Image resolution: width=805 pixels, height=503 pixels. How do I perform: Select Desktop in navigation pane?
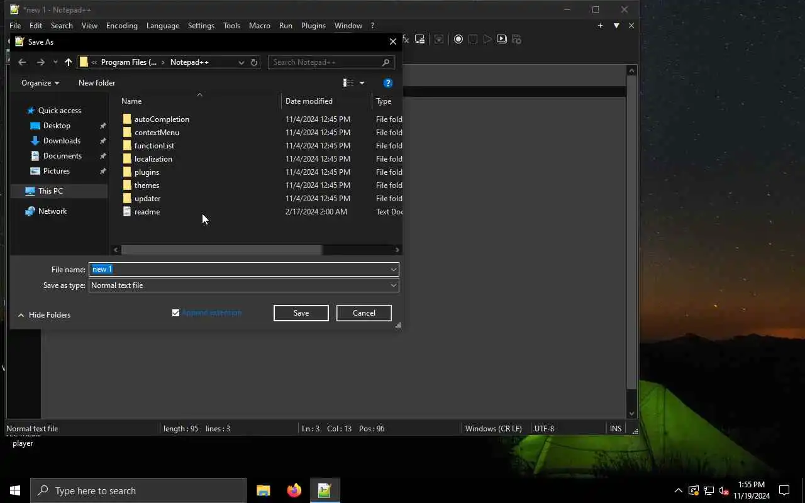pos(50,126)
